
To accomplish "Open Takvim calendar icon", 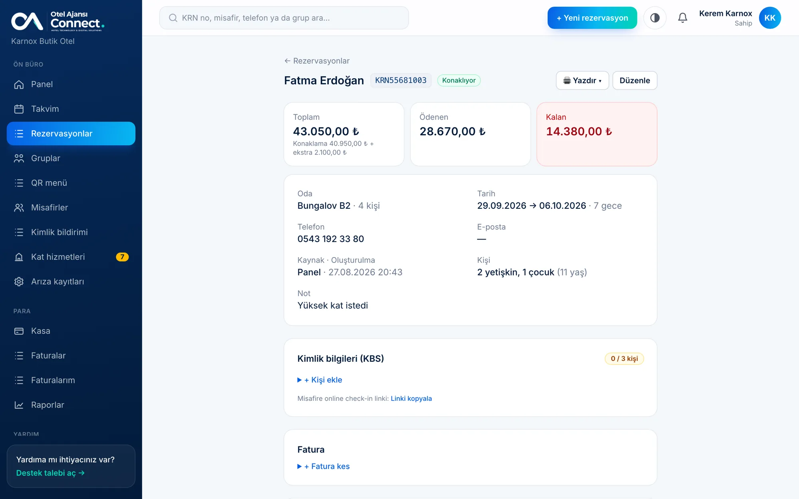I will [19, 109].
